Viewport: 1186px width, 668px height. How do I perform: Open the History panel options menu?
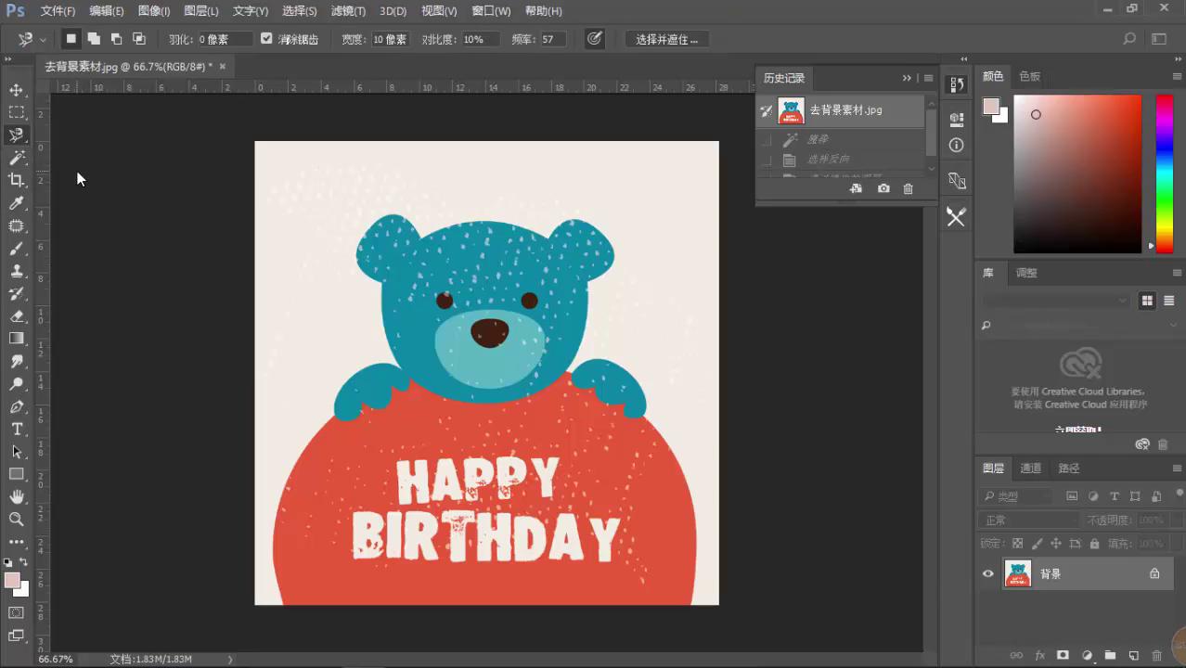[928, 78]
